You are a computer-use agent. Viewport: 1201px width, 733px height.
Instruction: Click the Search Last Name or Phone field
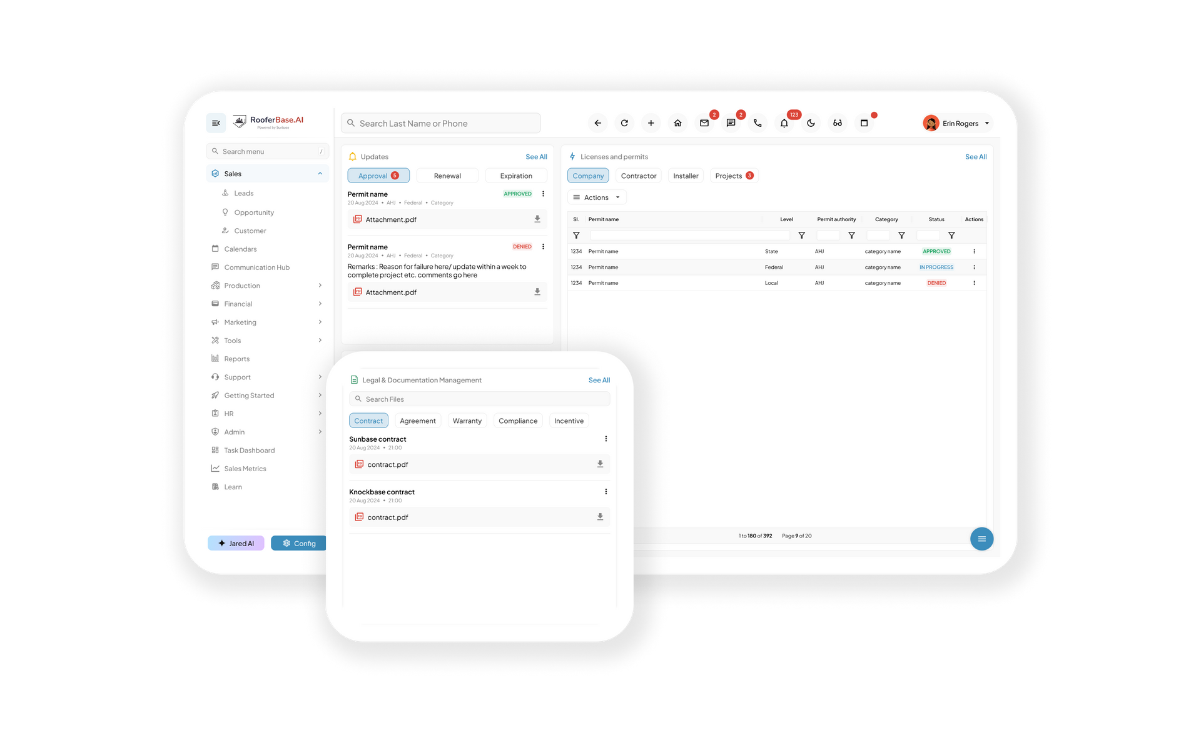pos(443,122)
